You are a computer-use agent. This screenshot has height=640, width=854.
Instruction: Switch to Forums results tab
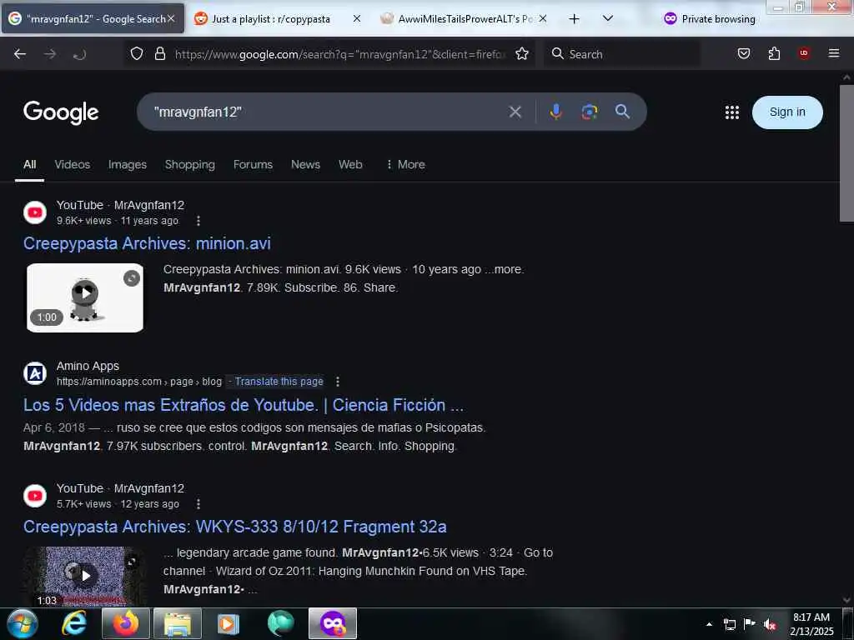pyautogui.click(x=253, y=164)
